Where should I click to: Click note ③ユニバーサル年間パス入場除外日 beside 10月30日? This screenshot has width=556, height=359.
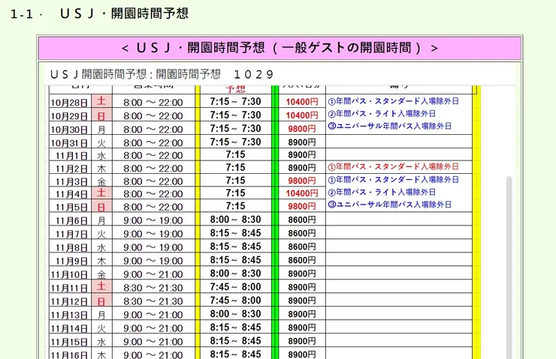pos(389,126)
